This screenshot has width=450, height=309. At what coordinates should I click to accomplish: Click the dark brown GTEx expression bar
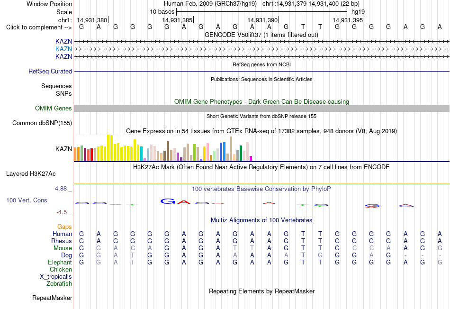[x=168, y=151]
